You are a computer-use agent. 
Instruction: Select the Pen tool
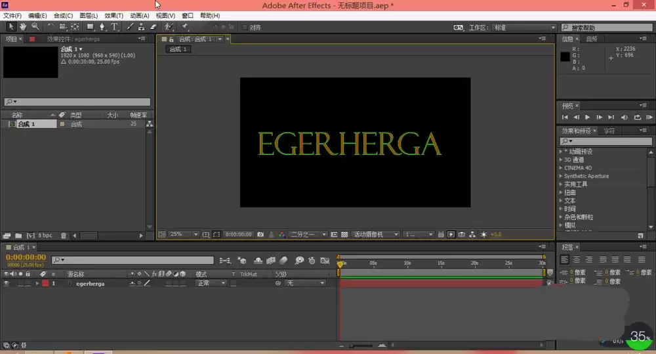[x=102, y=27]
